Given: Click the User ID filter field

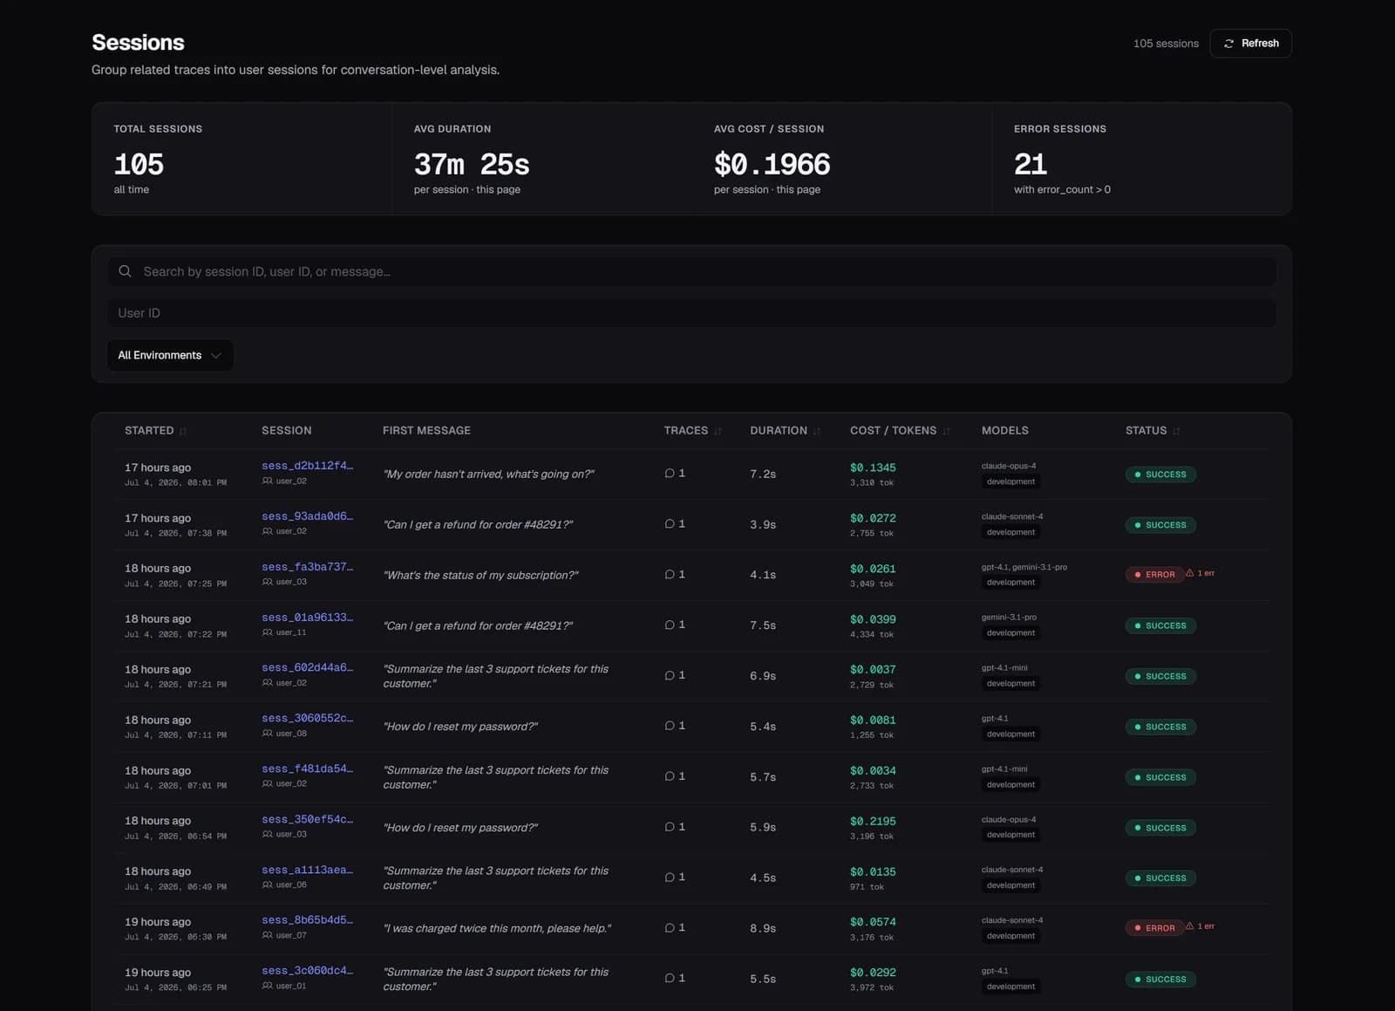Looking at the screenshot, I should point(691,313).
